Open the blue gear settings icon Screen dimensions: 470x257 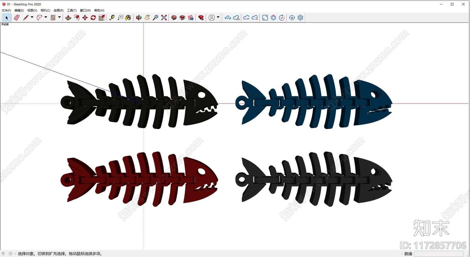coord(300,18)
